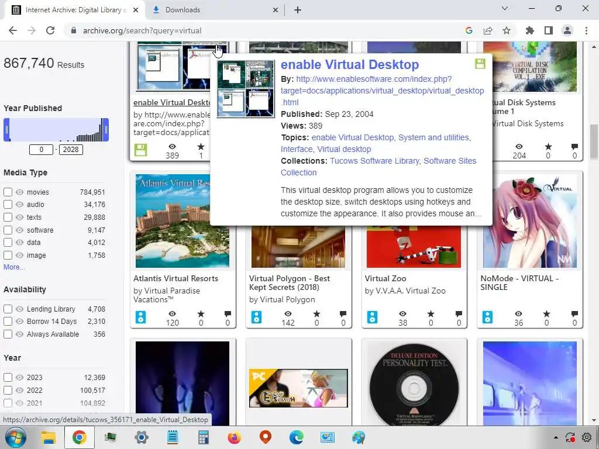Reload the archive.org page
Viewport: 599px width, 449px height.
(x=50, y=30)
